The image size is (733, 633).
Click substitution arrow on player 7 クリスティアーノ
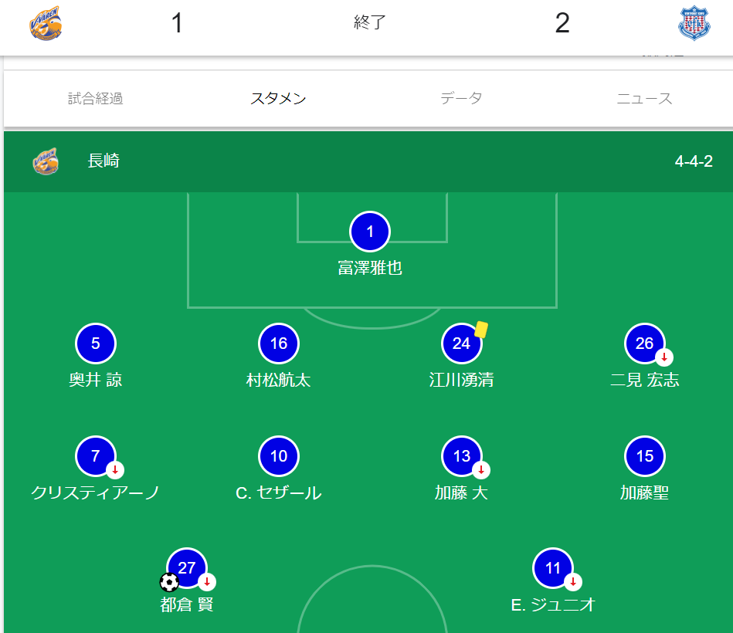[115, 469]
